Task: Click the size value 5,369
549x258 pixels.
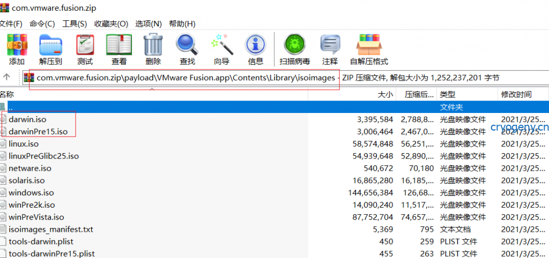Action: 384,229
